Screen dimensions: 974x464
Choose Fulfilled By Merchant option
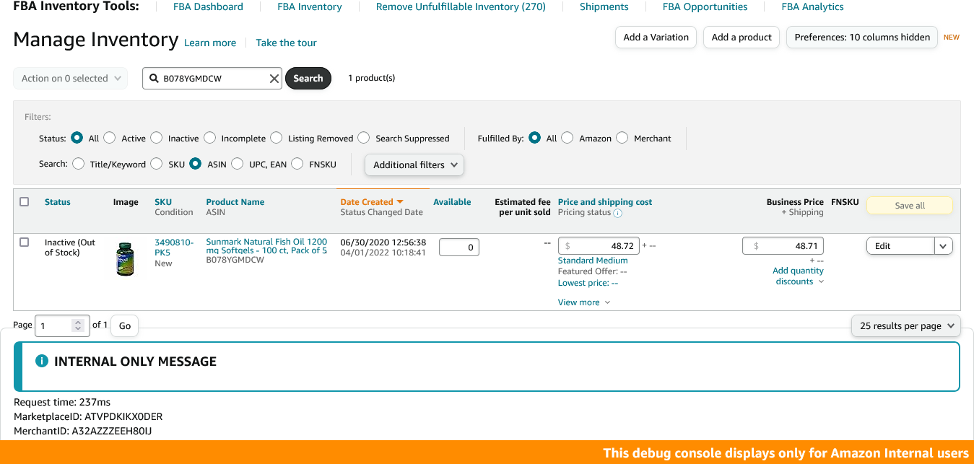pyautogui.click(x=622, y=138)
